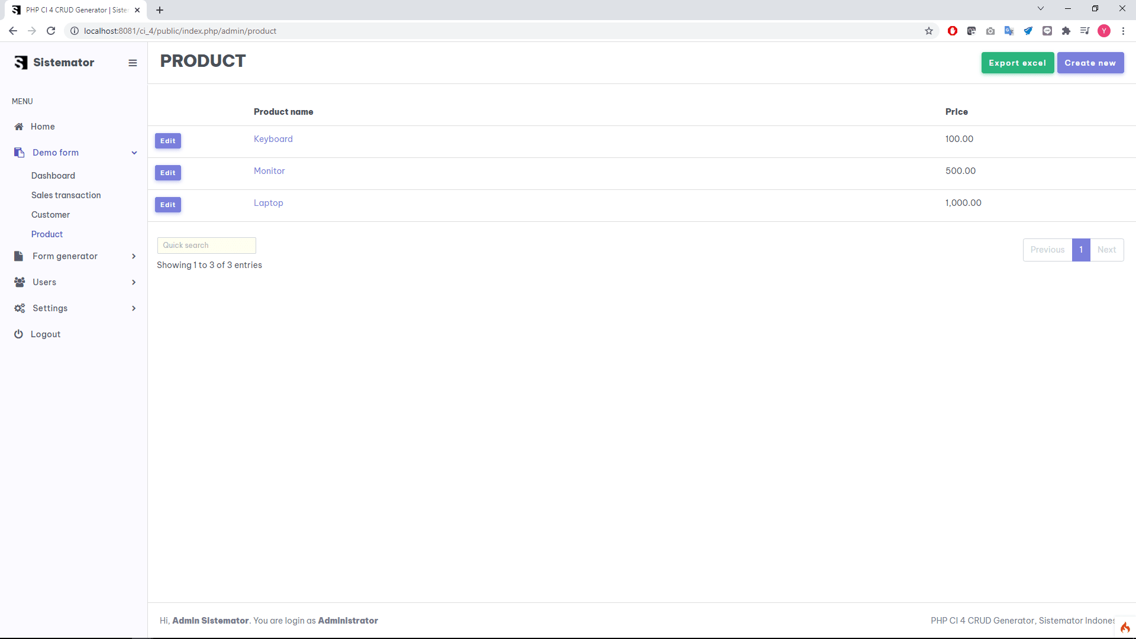Collapse the Demo form submenu chevron

(134, 153)
